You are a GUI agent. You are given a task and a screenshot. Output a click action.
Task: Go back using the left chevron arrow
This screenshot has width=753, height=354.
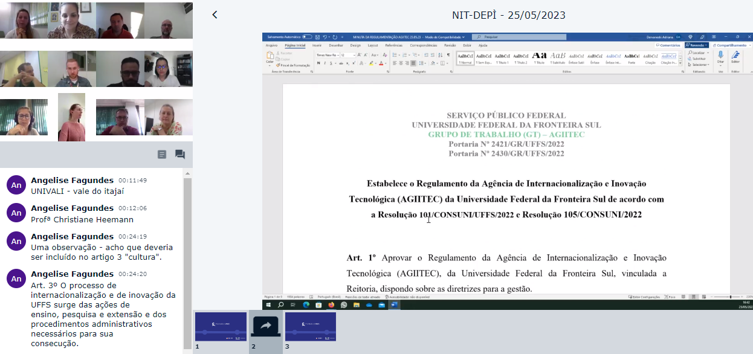215,15
